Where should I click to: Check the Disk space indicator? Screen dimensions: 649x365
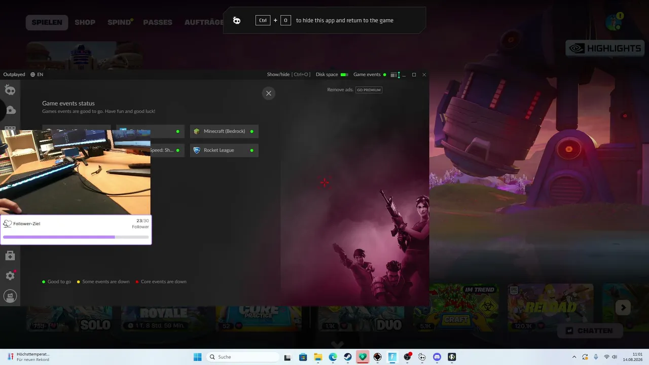[332, 75]
